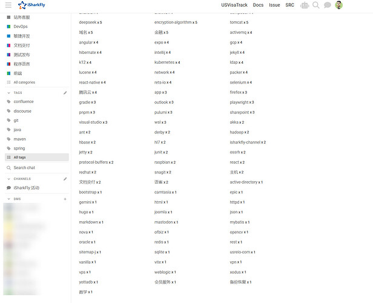Add a new DM with plus icon
The height and width of the screenshot is (303, 373).
click(x=65, y=199)
